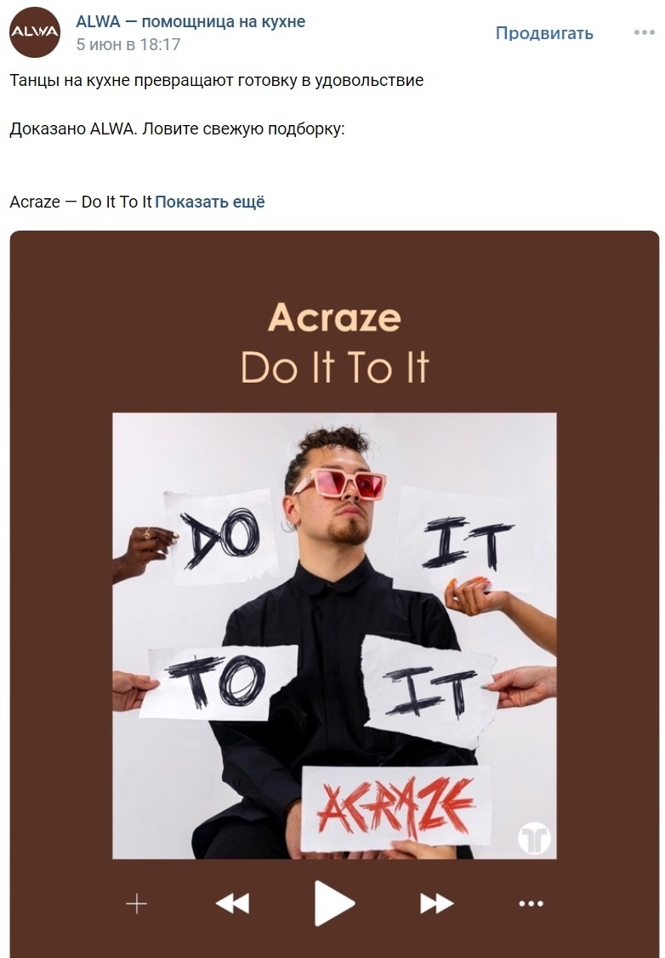Click the Acraze artist title on card
Image resolution: width=665 pixels, height=958 pixels.
(334, 317)
